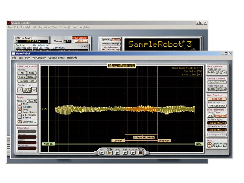Select X-F. loop type

210,116
